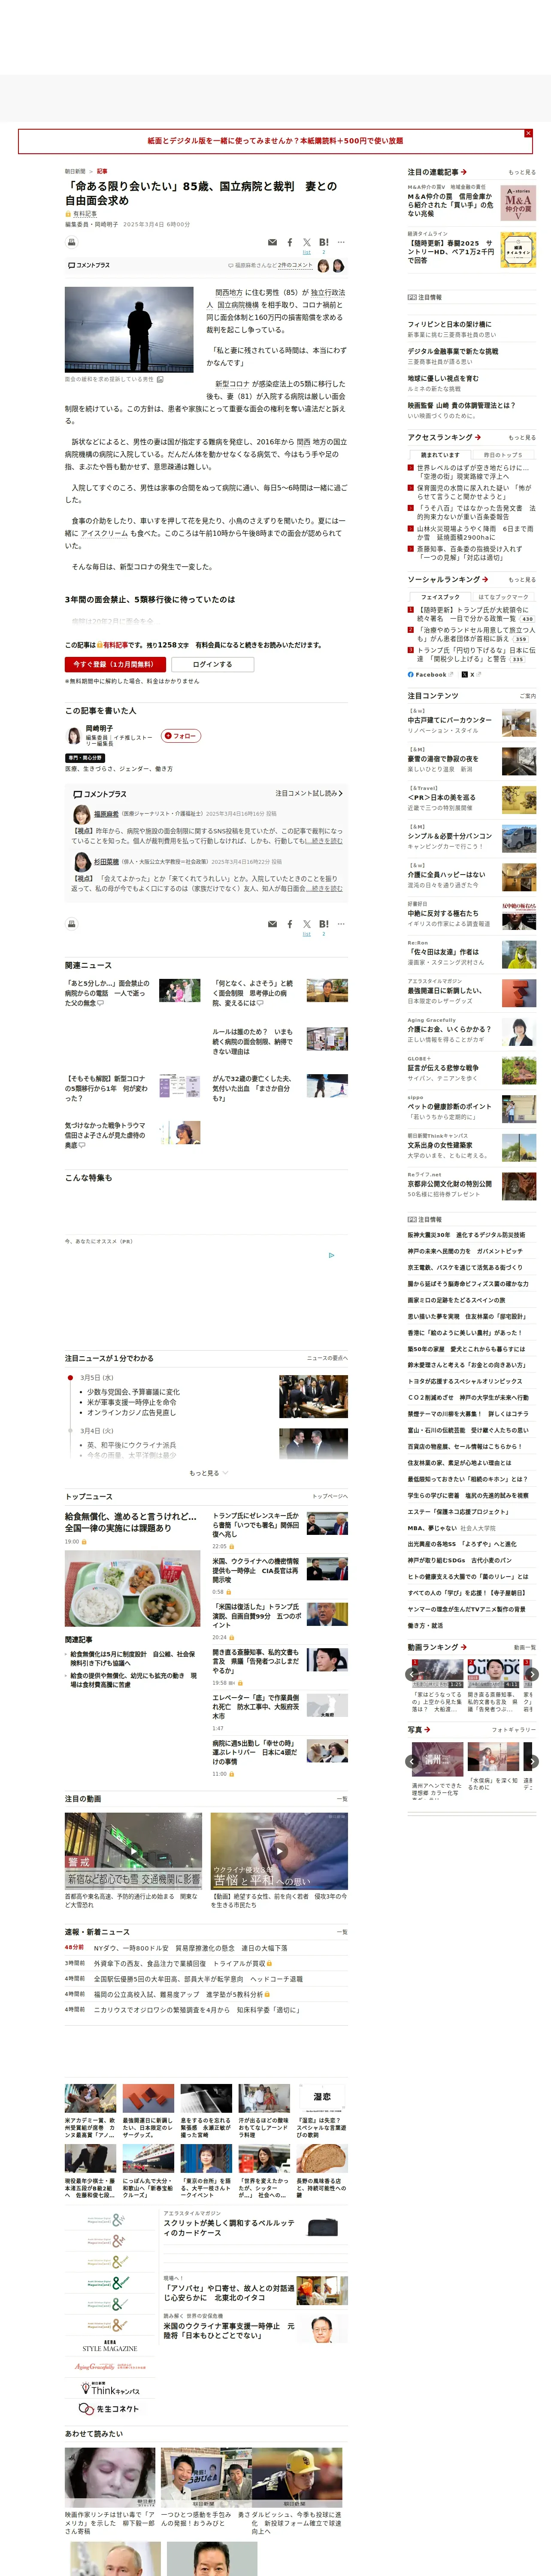Click X share icon under the comment section
This screenshot has width=551, height=2576.
coord(307,924)
